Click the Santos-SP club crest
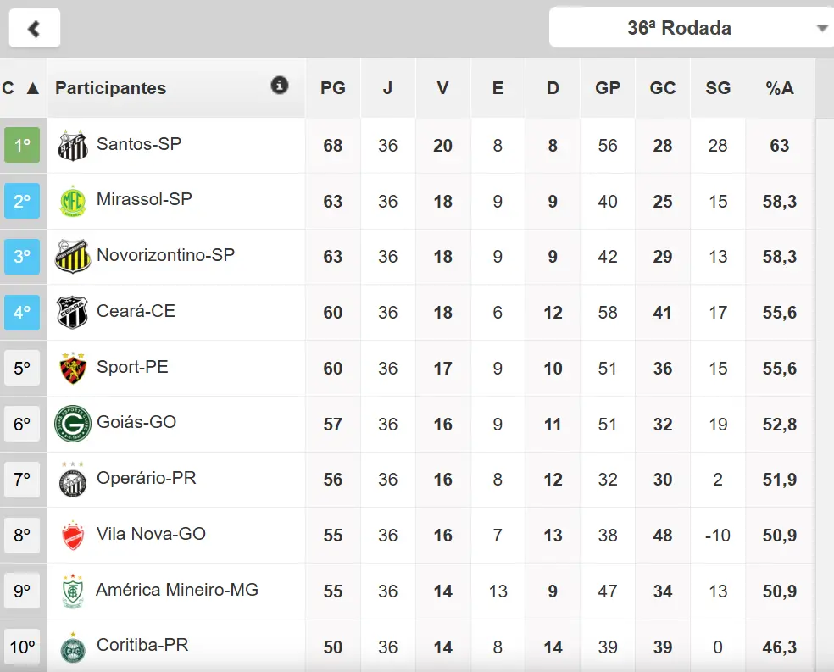 [73, 145]
